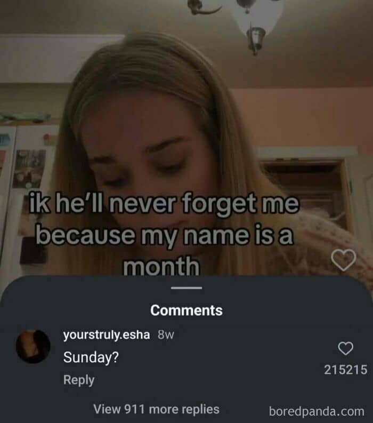Like the yourstruly.esha comment heart
The image size is (373, 423).
(x=345, y=348)
